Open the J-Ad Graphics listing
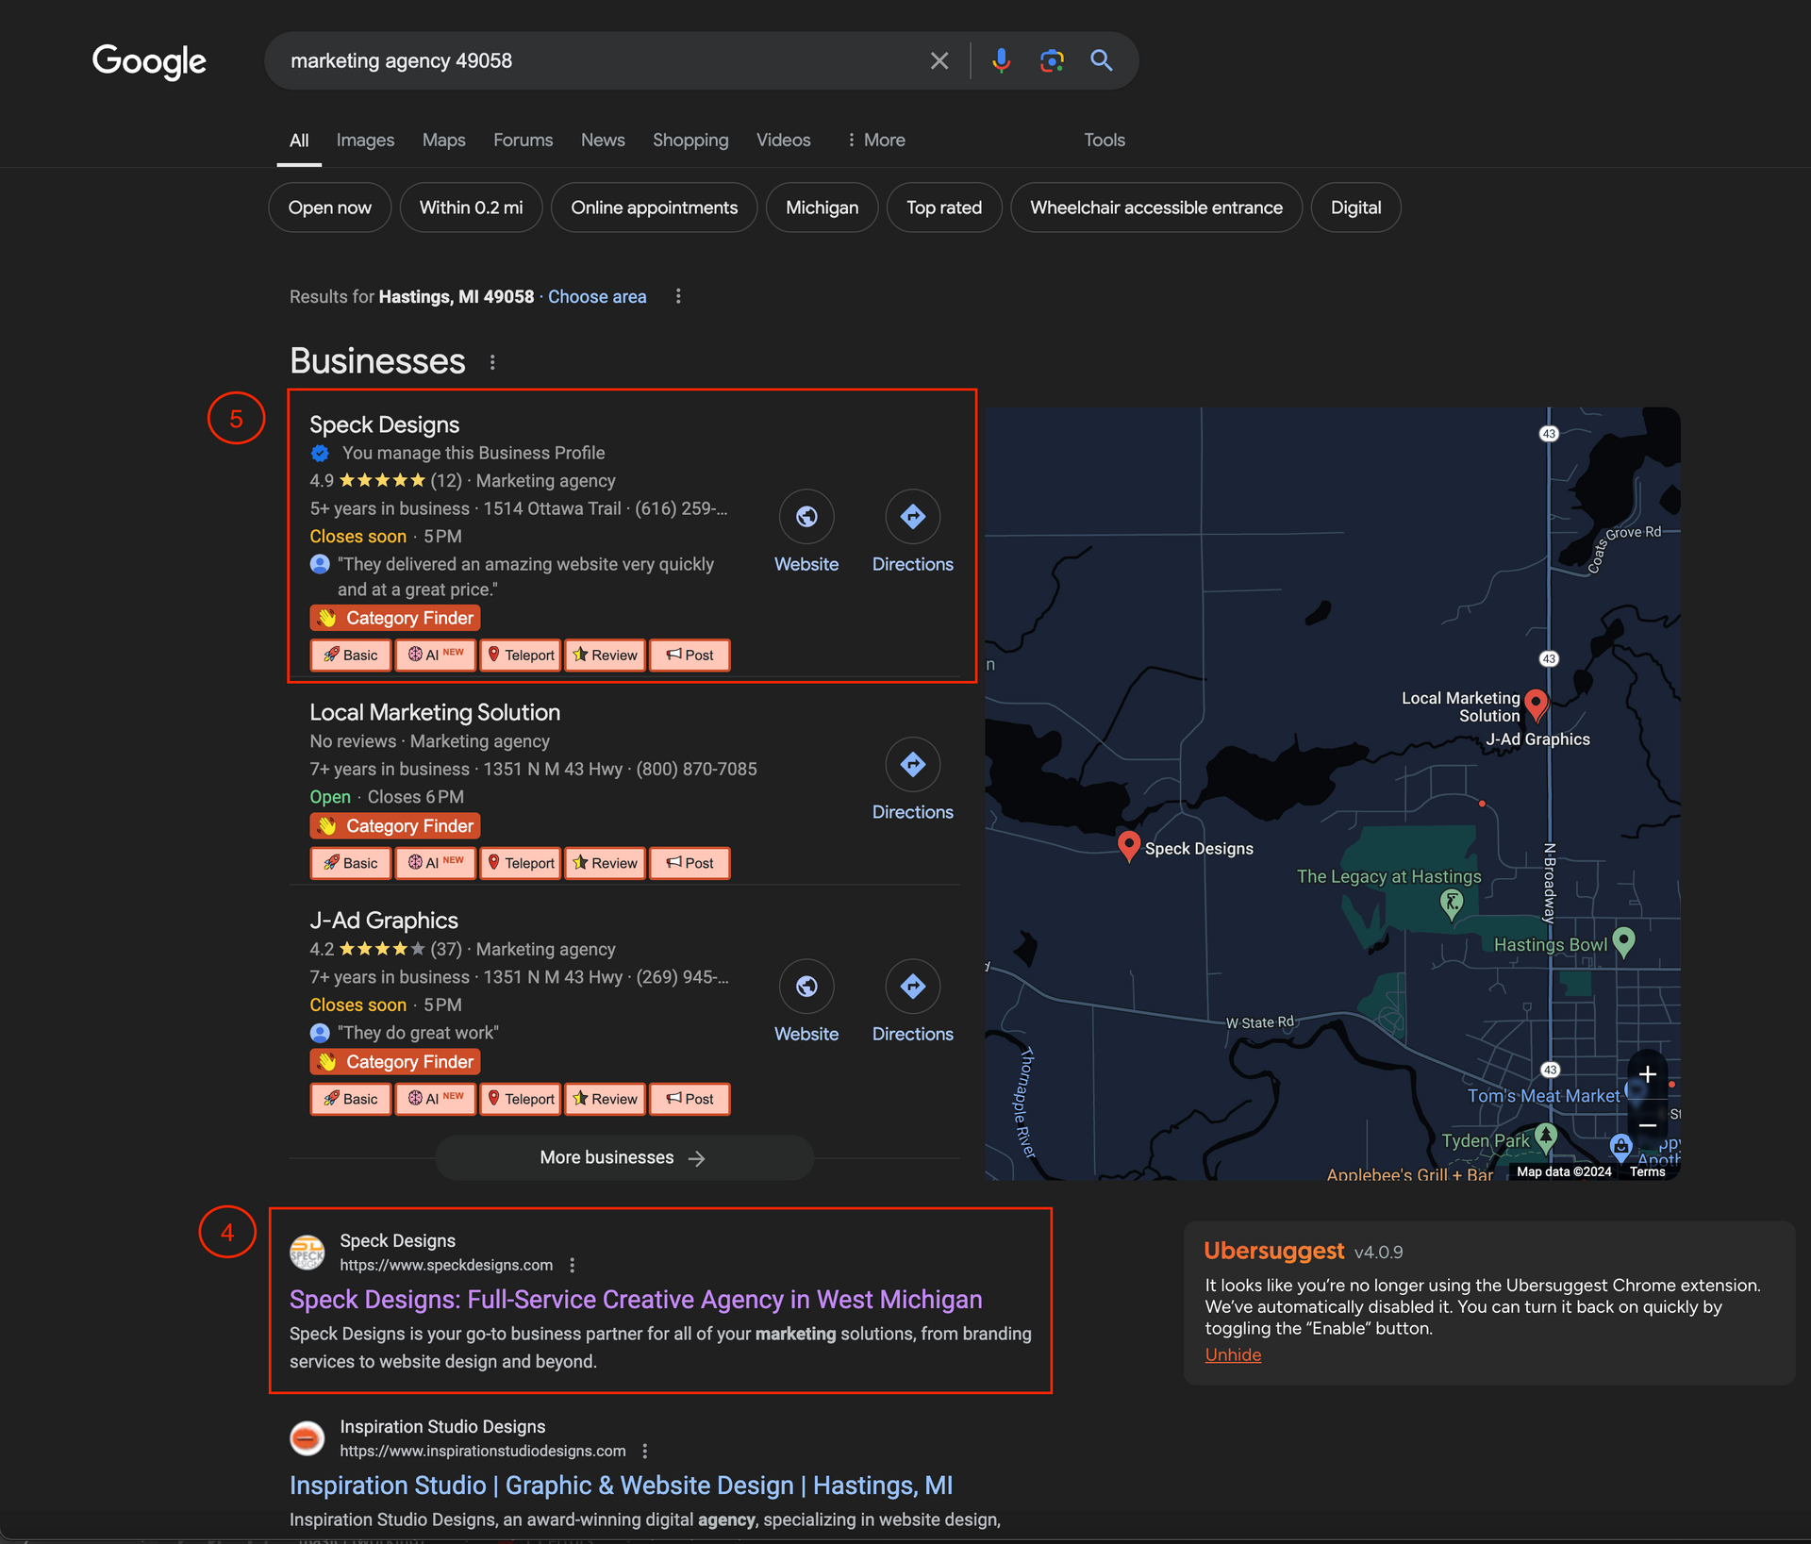The image size is (1811, 1544). tap(384, 921)
